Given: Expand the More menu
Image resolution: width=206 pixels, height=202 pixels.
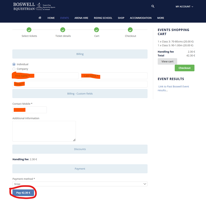Looking at the screenshot, I should coord(161,18).
